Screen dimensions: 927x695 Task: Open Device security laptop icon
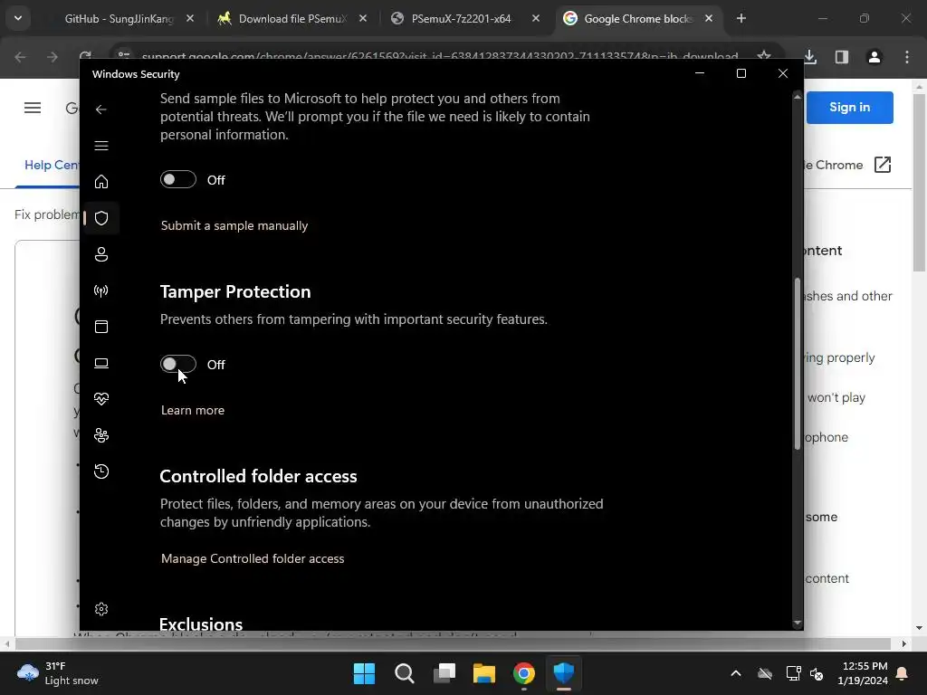(x=101, y=363)
